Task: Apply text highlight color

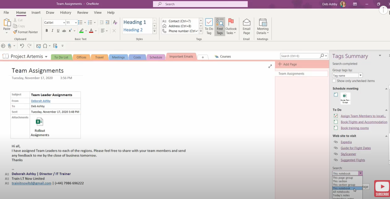Action: point(81,31)
